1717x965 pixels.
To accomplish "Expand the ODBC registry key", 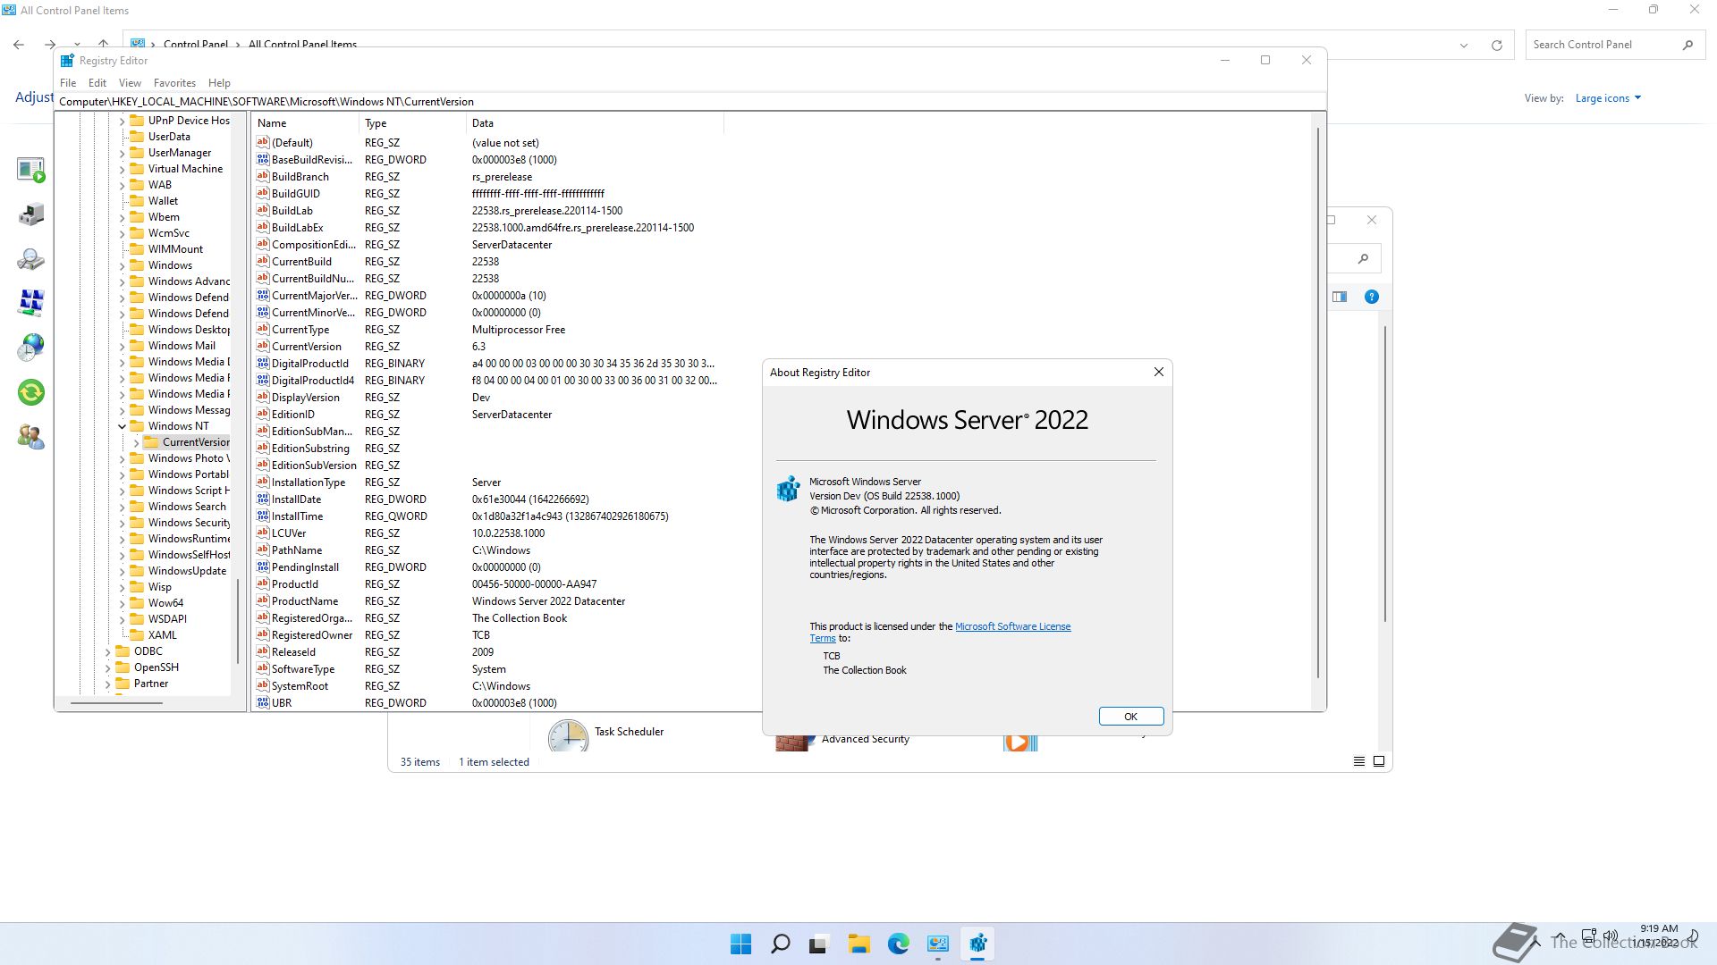I will pyautogui.click(x=108, y=651).
